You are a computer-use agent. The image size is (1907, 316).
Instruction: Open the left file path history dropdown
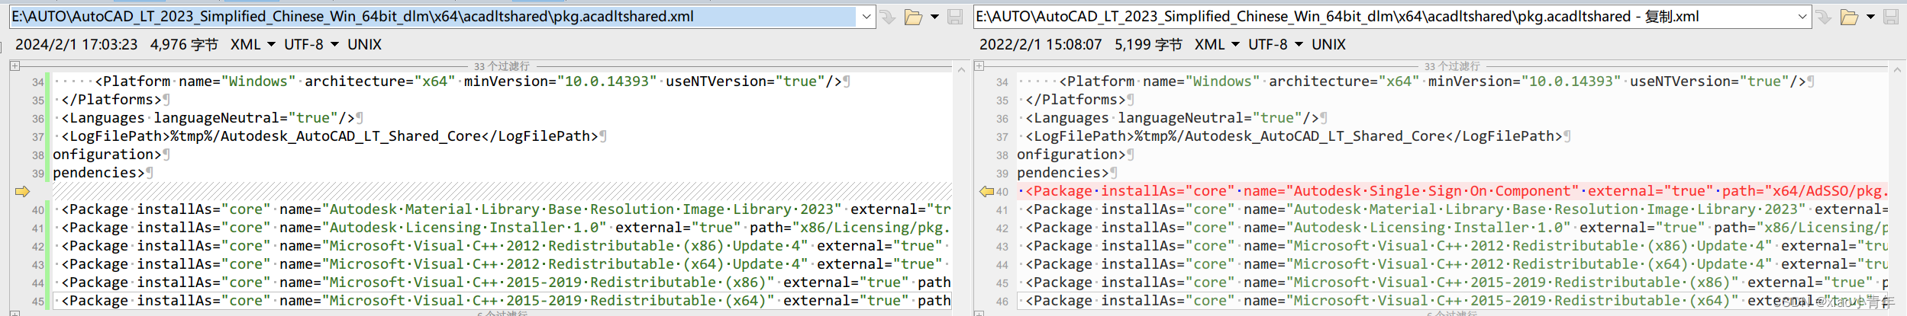[x=866, y=17]
